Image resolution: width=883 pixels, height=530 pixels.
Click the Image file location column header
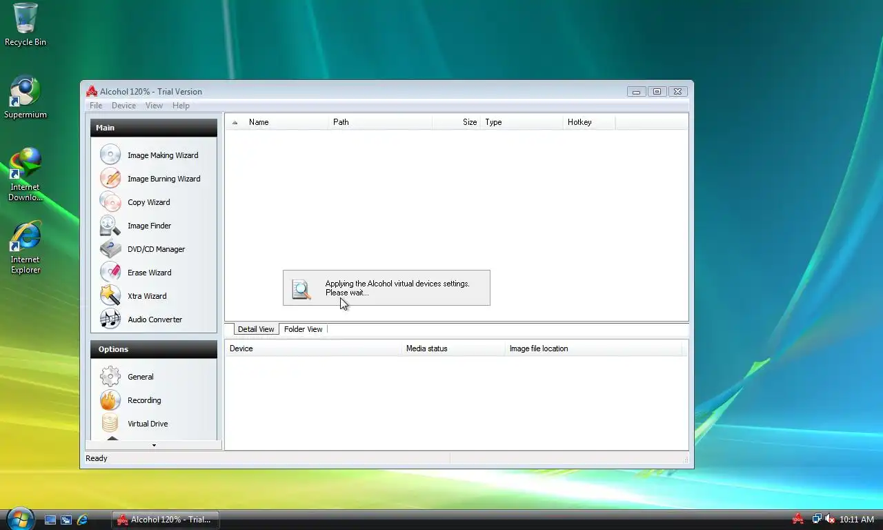(x=593, y=349)
